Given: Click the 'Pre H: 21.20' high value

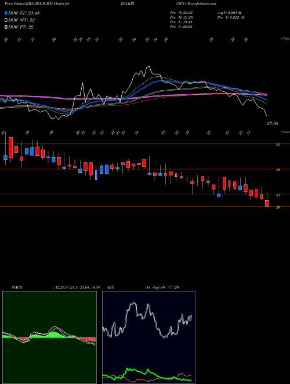Looking at the screenshot, I should point(182,17).
